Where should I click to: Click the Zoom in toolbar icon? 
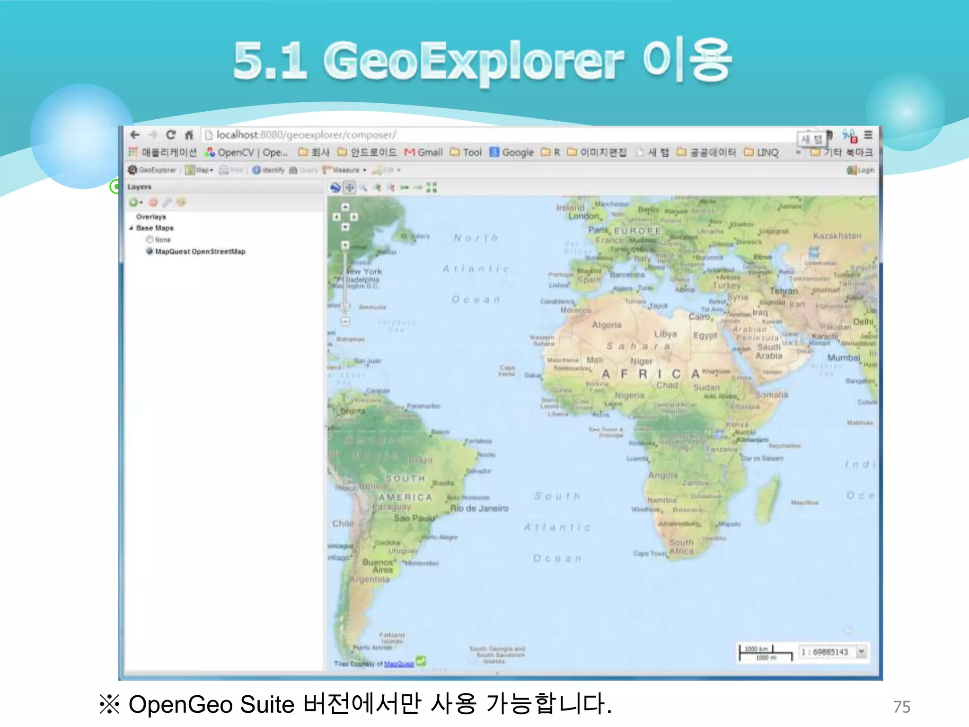(377, 188)
